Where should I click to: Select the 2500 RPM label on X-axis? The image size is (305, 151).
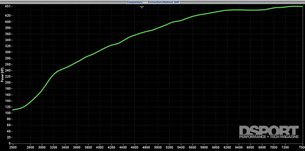click(x=13, y=147)
